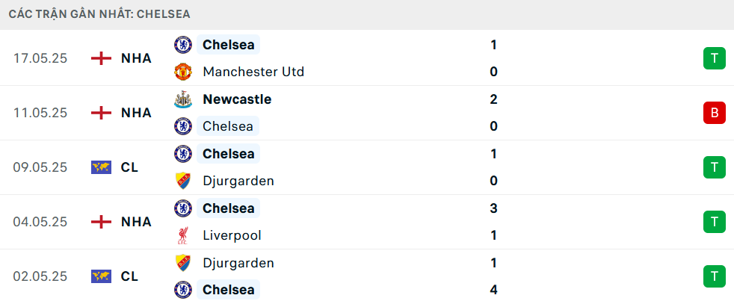Click green T badge for Liverpool match
The width and height of the screenshot is (734, 301).
pos(714,221)
